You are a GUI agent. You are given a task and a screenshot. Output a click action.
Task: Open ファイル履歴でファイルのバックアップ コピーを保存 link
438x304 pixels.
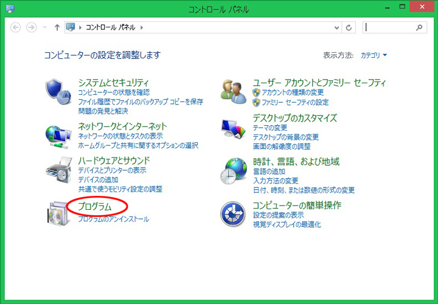click(141, 102)
